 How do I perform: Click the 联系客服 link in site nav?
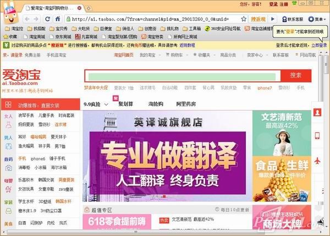280,55
